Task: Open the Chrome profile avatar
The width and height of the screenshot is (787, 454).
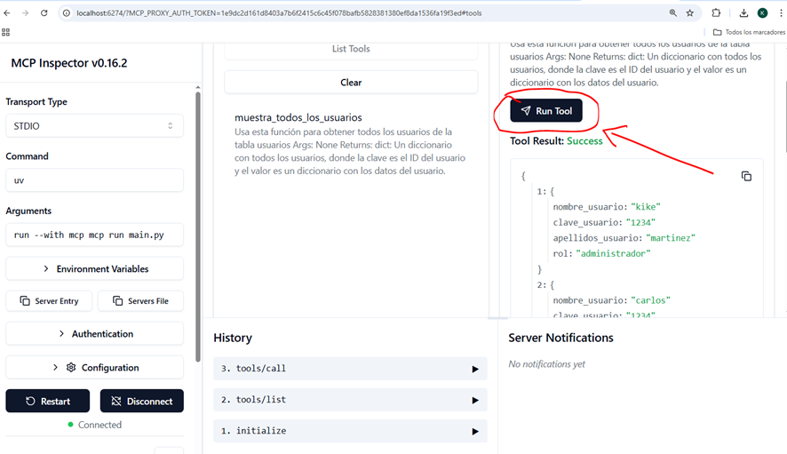Action: pyautogui.click(x=762, y=13)
